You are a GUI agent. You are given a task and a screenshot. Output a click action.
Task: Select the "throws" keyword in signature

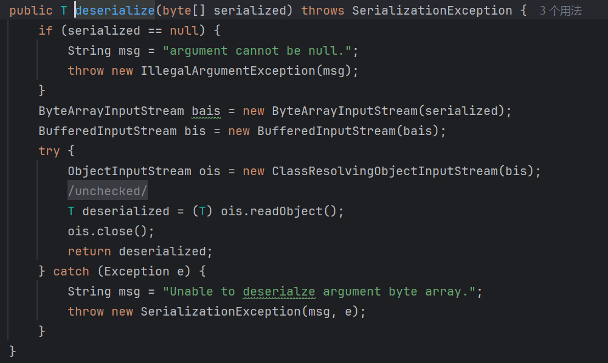323,10
